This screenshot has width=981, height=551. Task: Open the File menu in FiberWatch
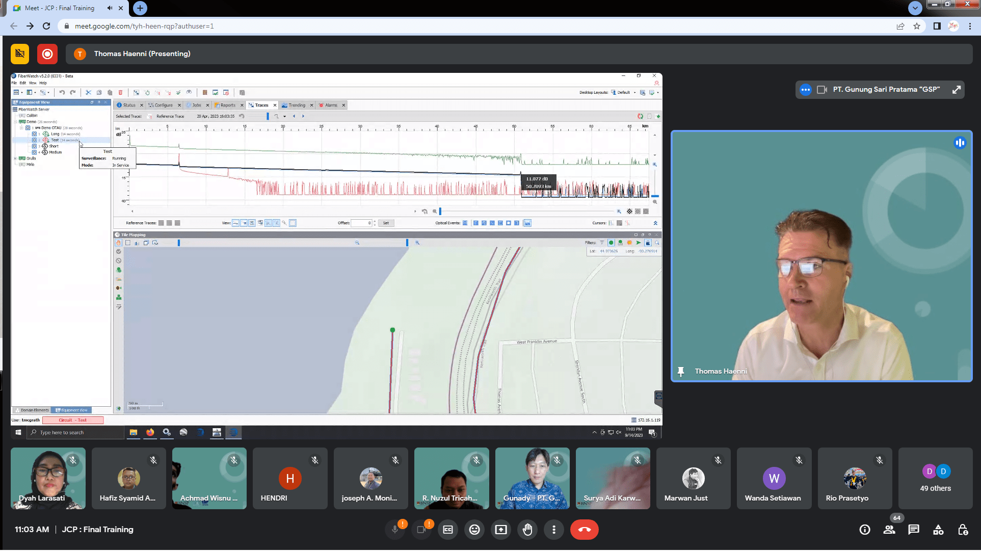pos(14,83)
